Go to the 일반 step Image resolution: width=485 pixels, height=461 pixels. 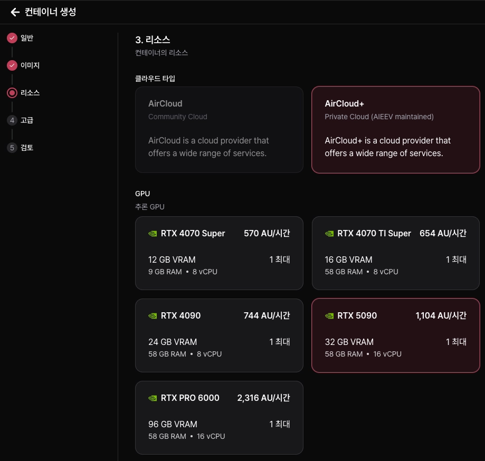coord(27,38)
